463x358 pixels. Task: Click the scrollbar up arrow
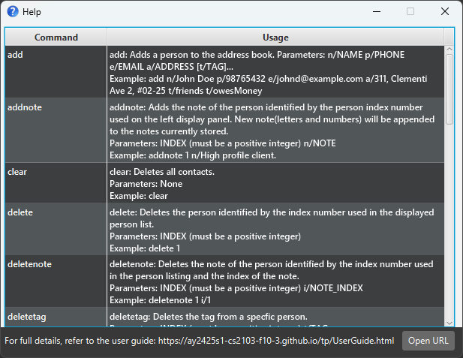tap(449, 50)
